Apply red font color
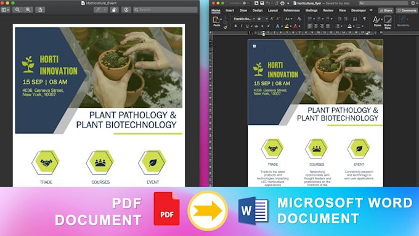419x236 pixels. [296, 26]
